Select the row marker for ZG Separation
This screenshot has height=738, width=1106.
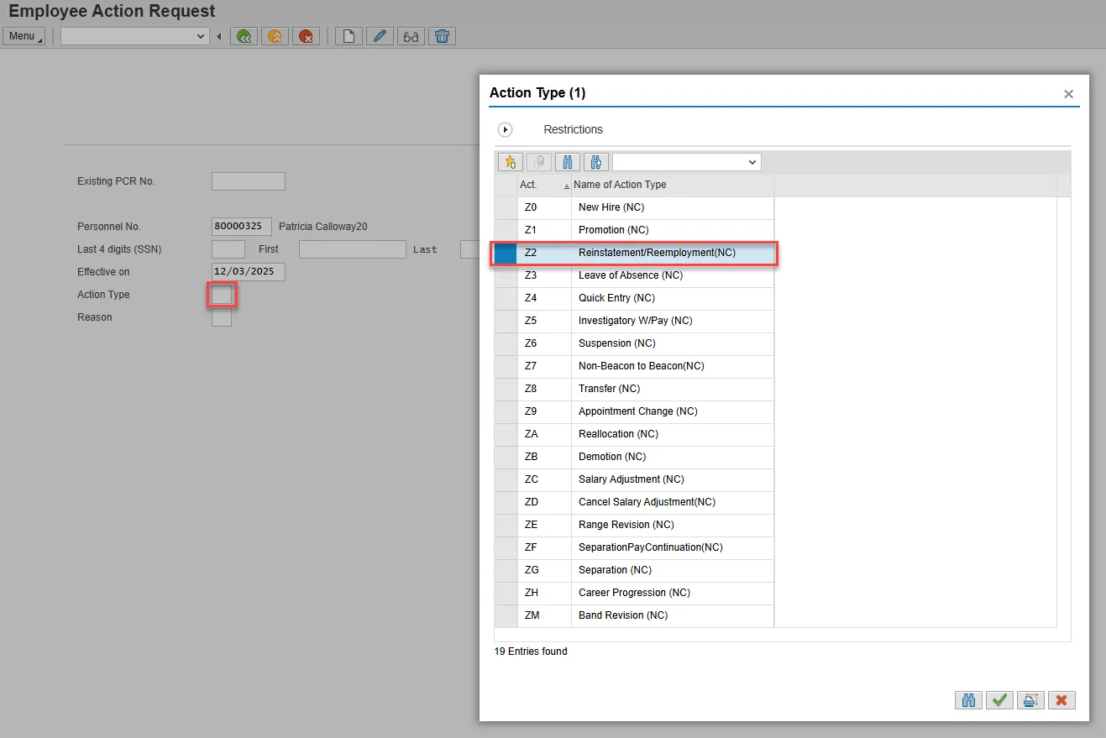[506, 570]
